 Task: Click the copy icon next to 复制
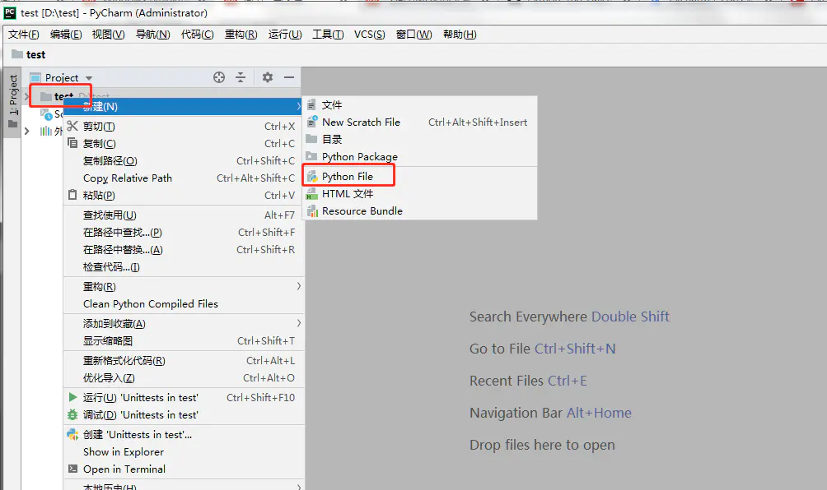tap(72, 143)
